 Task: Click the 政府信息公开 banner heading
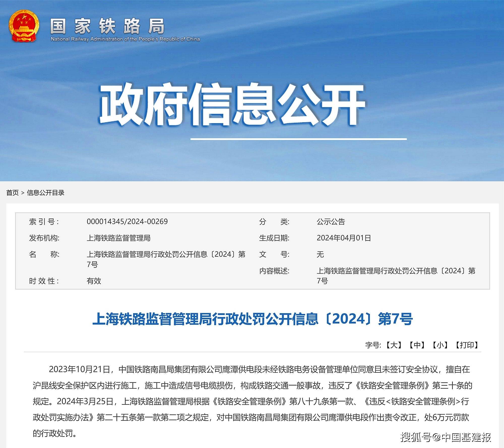(x=232, y=104)
